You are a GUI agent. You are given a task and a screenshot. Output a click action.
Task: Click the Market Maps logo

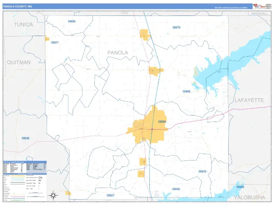[x=259, y=6]
